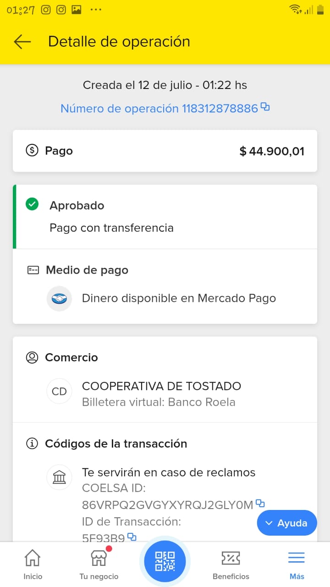Select the COOPERATIVA DE TOSTADO merchant row
330x587 pixels.
[161, 393]
